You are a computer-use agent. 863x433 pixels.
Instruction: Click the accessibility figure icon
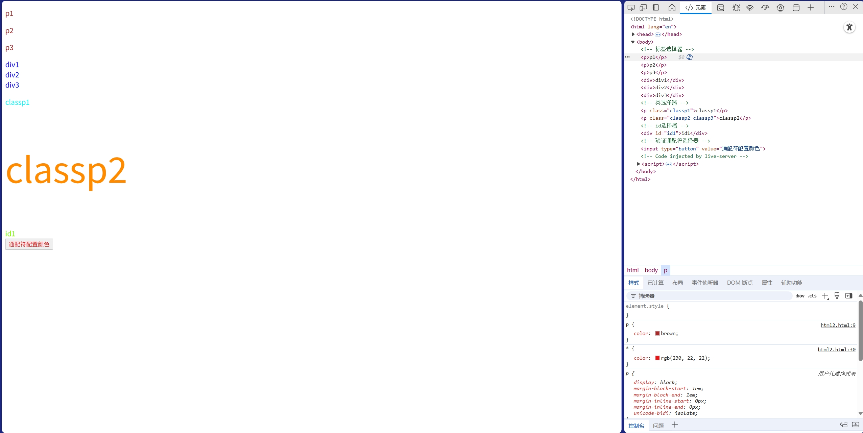[x=849, y=27]
